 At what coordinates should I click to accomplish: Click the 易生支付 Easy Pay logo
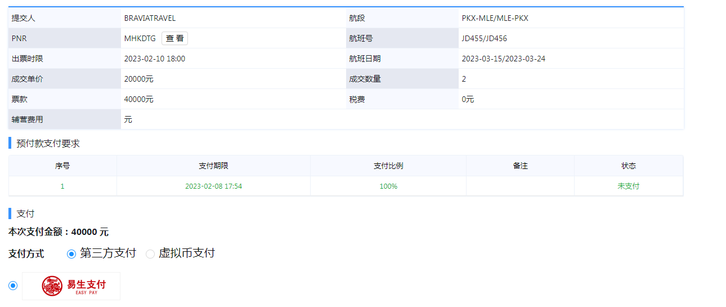(x=71, y=286)
